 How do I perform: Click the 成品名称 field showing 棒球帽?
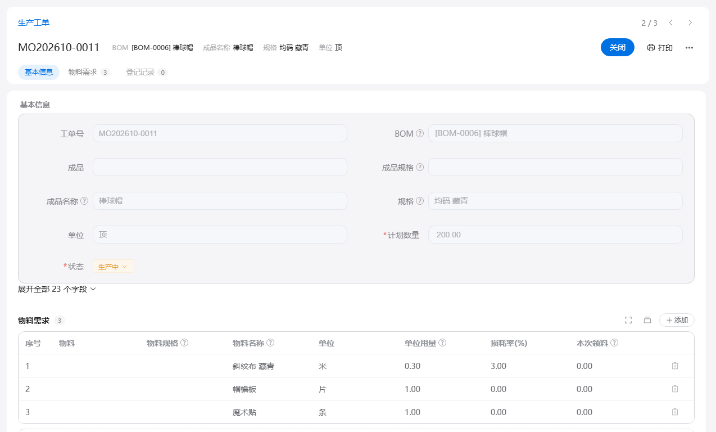coord(220,201)
